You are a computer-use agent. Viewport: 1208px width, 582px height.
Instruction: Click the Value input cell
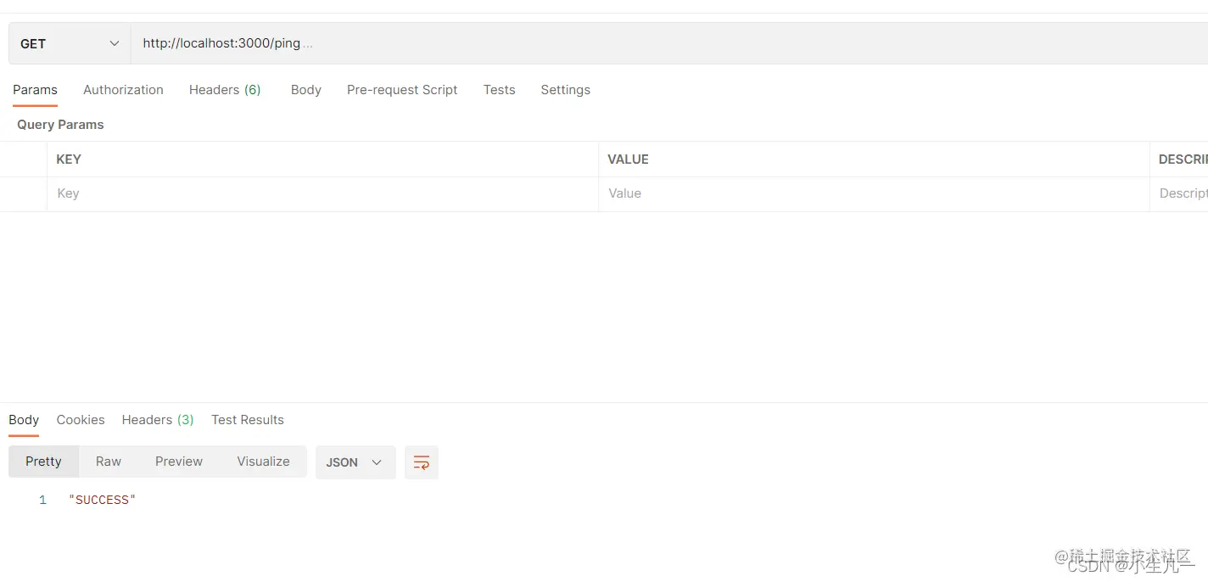point(874,193)
